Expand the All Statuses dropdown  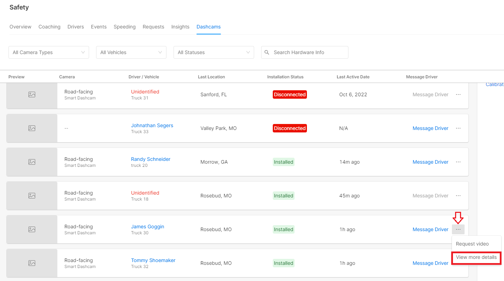point(214,52)
